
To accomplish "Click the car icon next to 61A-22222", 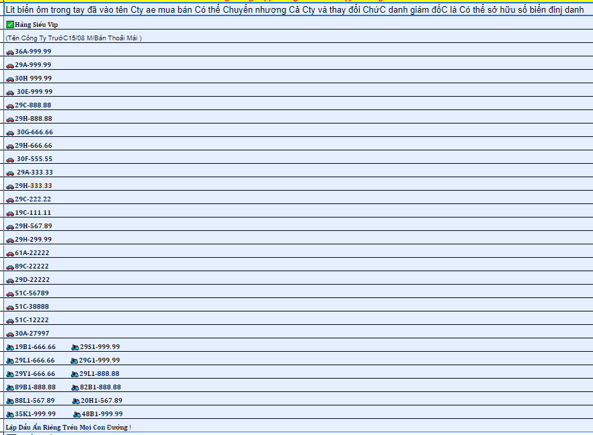I will click(10, 253).
